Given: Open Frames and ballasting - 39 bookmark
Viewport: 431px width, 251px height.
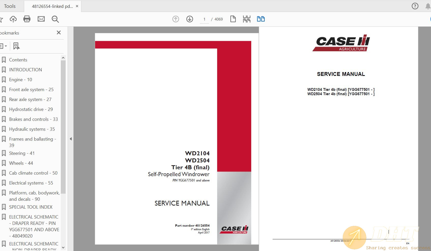Looking at the screenshot, I should pos(33,142).
